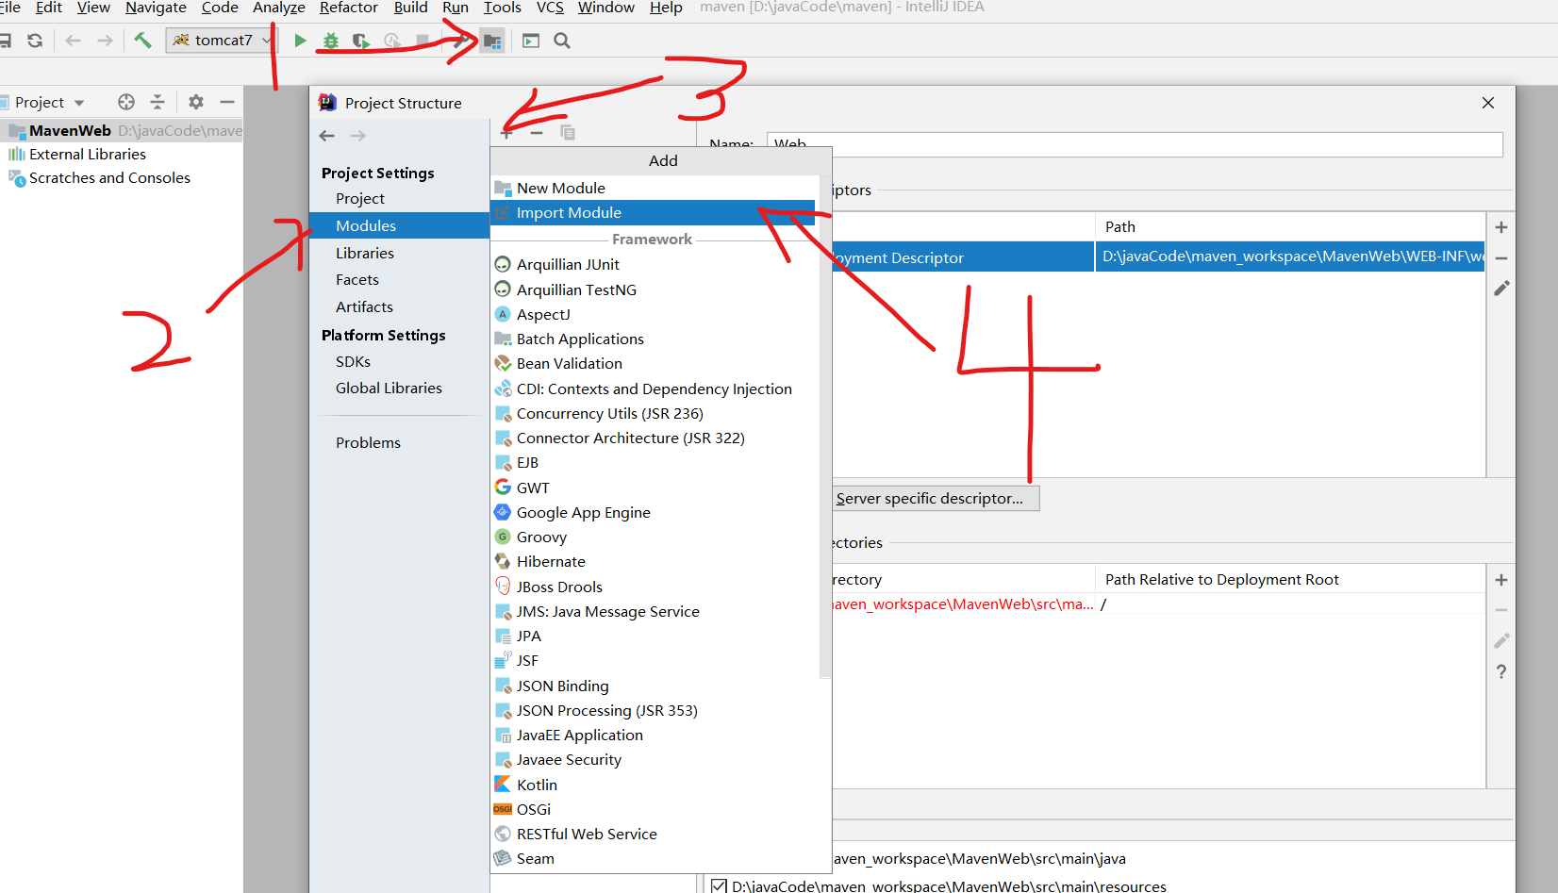
Task: Open the VCS menu
Action: click(x=550, y=8)
